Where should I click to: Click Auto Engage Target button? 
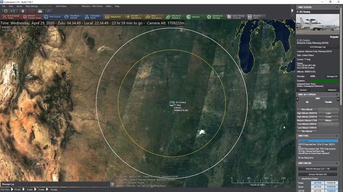(x=11, y=17)
